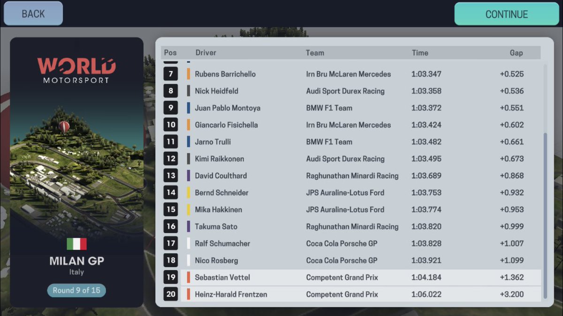Click BMW F1 Team in Montoya row
The image size is (563, 316).
tap(329, 108)
